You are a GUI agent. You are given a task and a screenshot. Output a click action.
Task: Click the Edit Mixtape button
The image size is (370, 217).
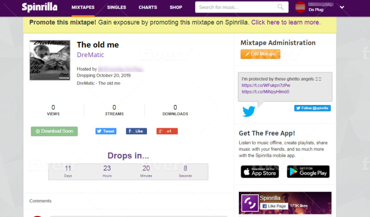click(x=261, y=54)
